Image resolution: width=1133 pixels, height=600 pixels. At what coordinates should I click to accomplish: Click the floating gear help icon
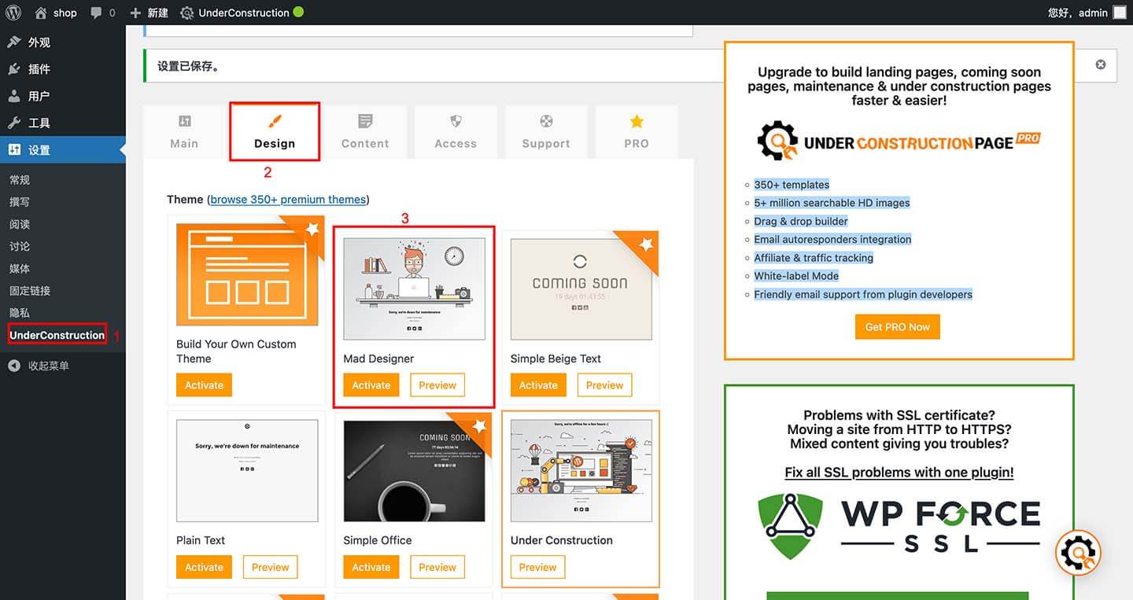[1078, 554]
